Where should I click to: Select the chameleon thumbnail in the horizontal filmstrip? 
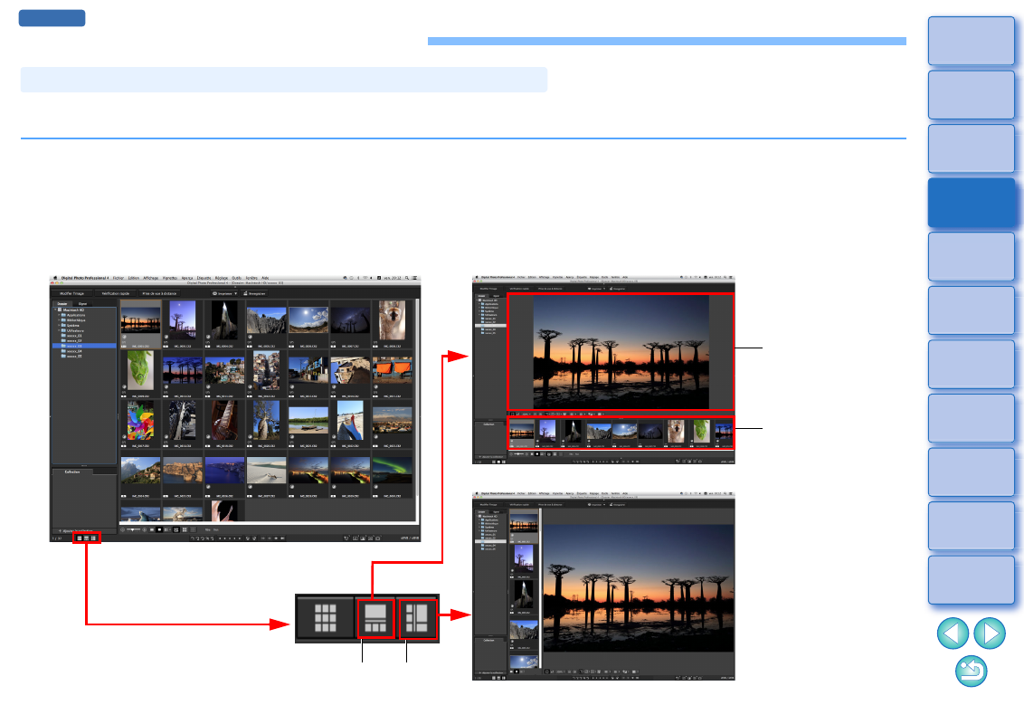tap(701, 432)
